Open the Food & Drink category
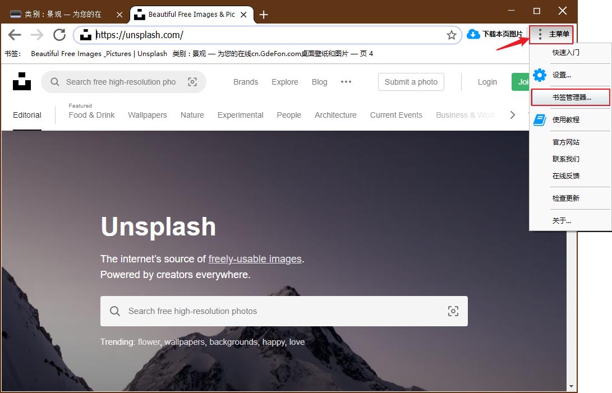This screenshot has width=612, height=393. click(92, 115)
